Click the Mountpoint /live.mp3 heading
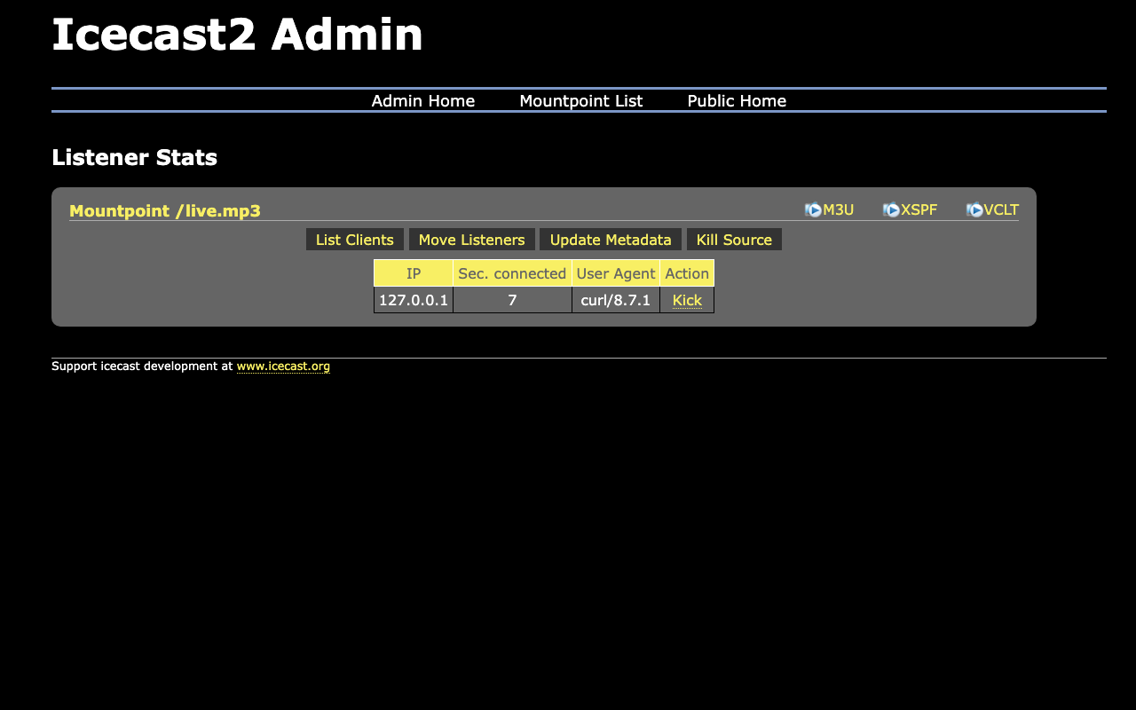This screenshot has height=710, width=1136. click(165, 210)
